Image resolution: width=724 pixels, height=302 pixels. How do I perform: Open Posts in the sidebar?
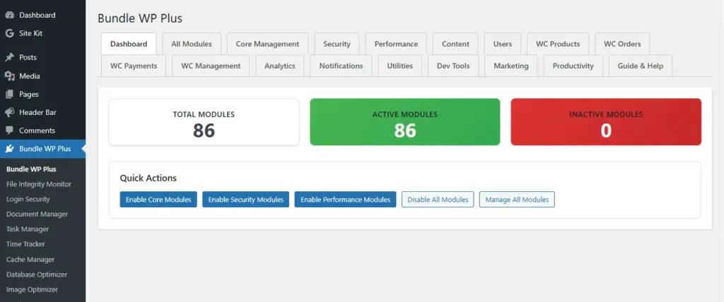pyautogui.click(x=43, y=57)
